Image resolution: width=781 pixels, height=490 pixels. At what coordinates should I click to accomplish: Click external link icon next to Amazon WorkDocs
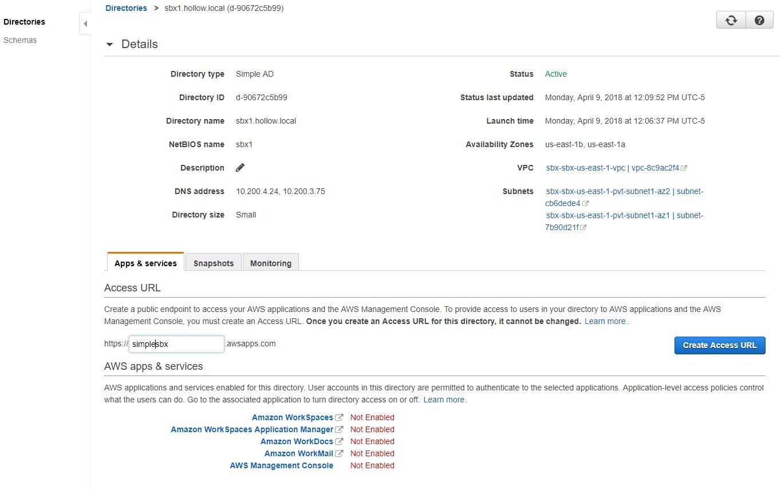tap(340, 442)
